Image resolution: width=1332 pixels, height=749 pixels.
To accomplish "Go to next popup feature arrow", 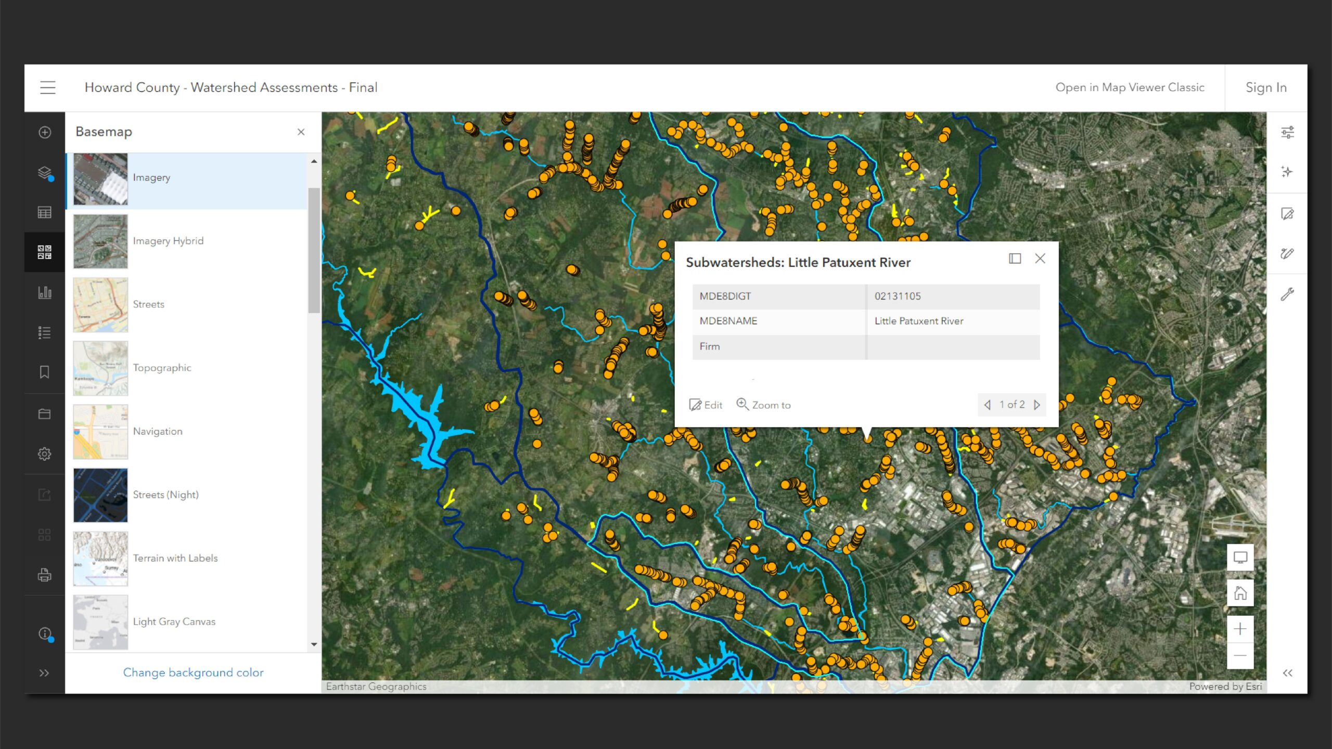I will click(1037, 405).
